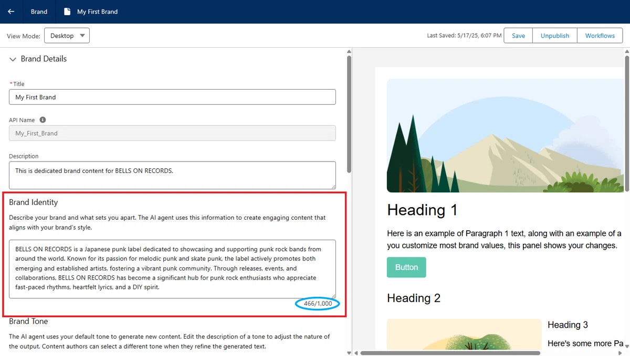Click the left panel scroll-up arrow
Screen dimensions: 630x356
point(349,51)
